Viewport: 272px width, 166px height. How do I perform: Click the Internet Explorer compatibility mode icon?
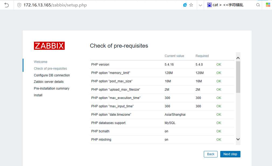click(x=185, y=5)
